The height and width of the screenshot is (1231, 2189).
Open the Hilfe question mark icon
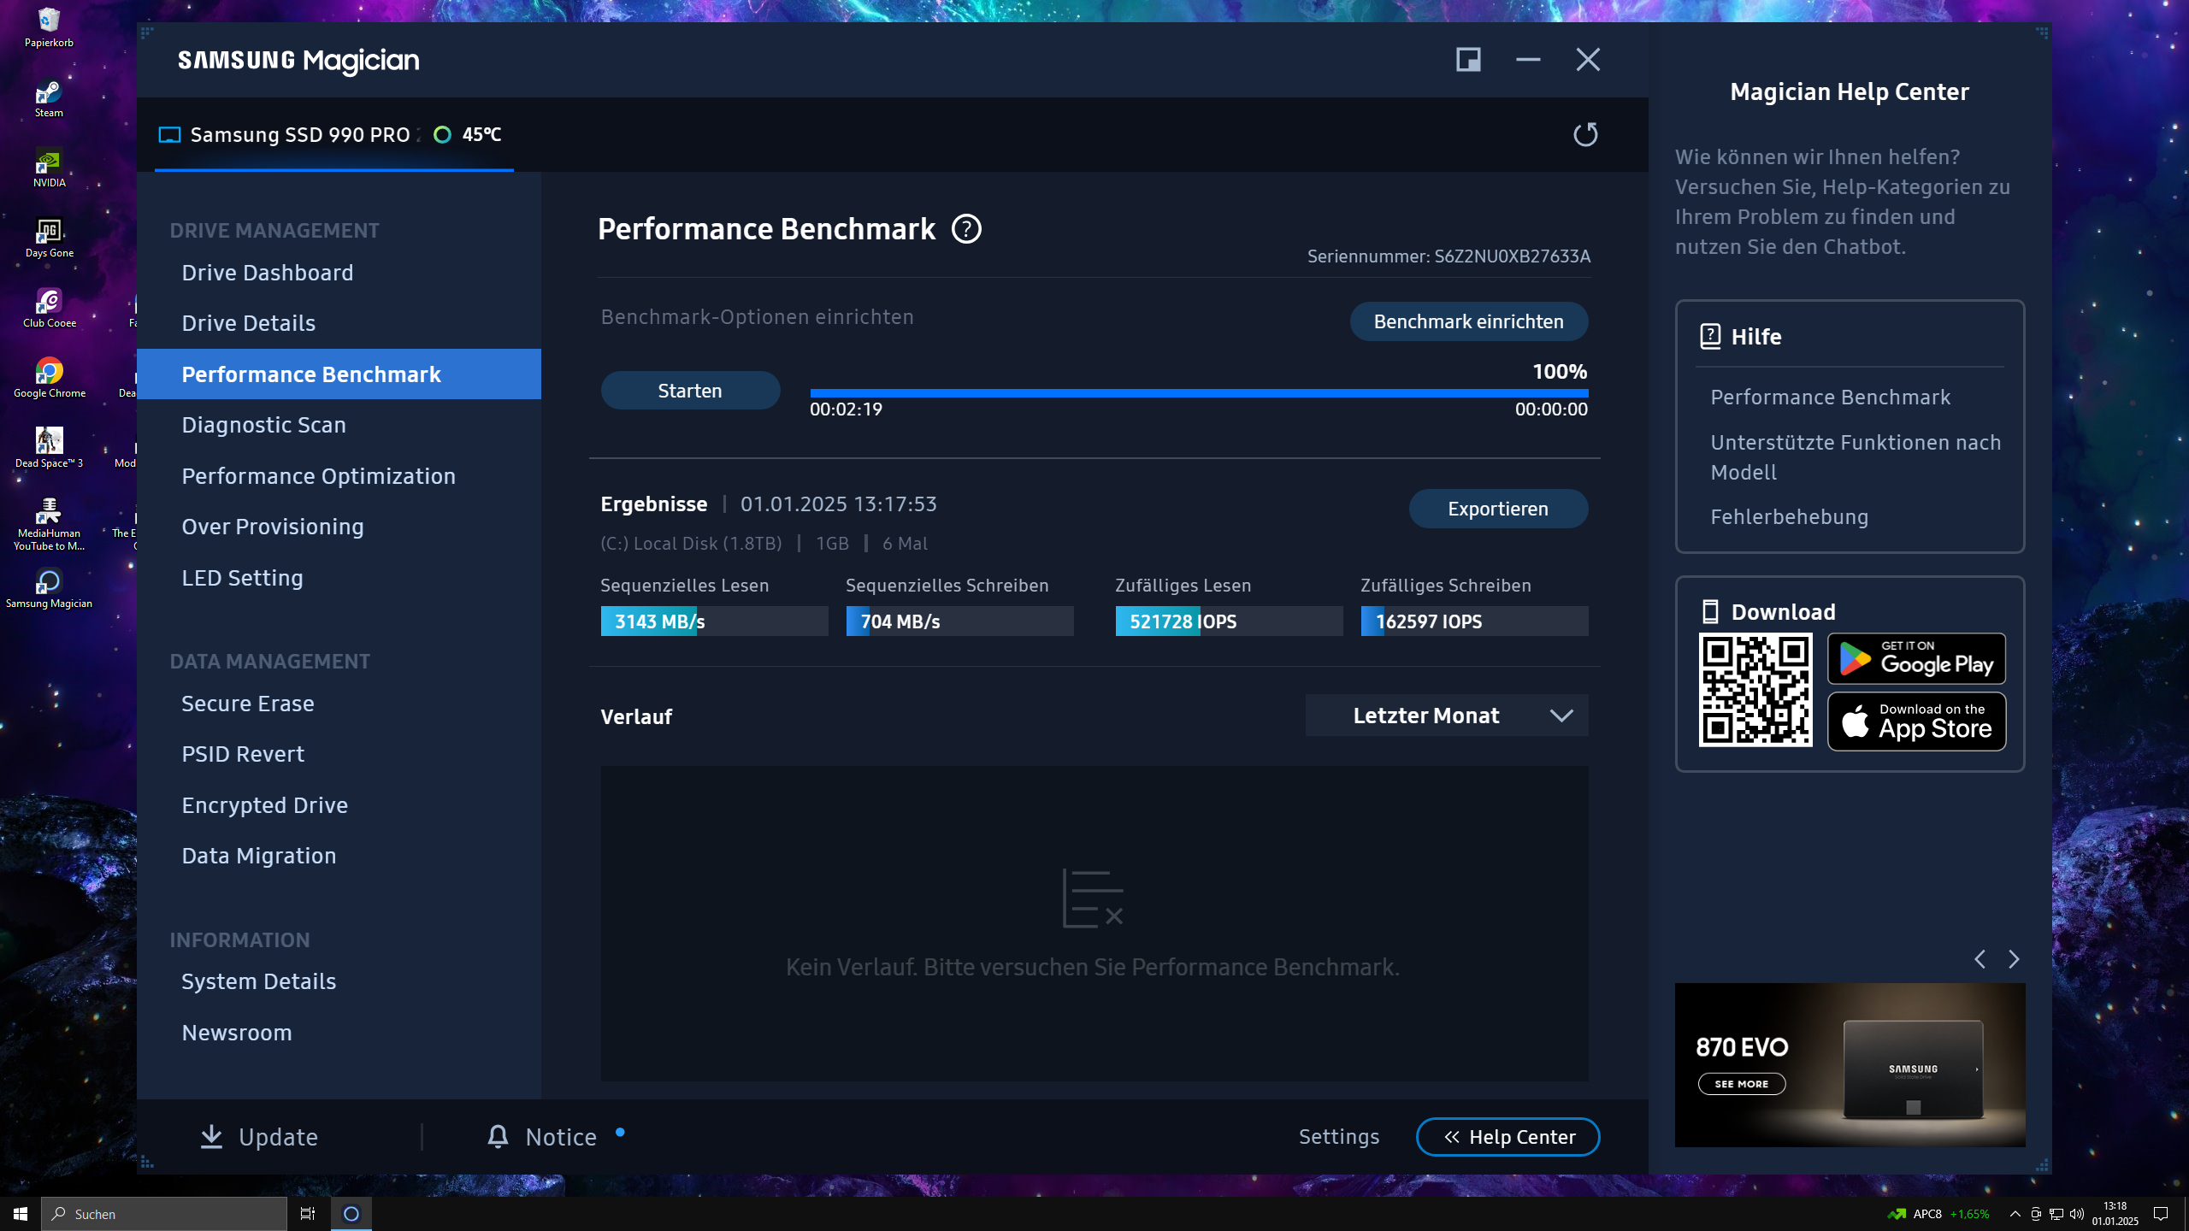tap(1710, 336)
